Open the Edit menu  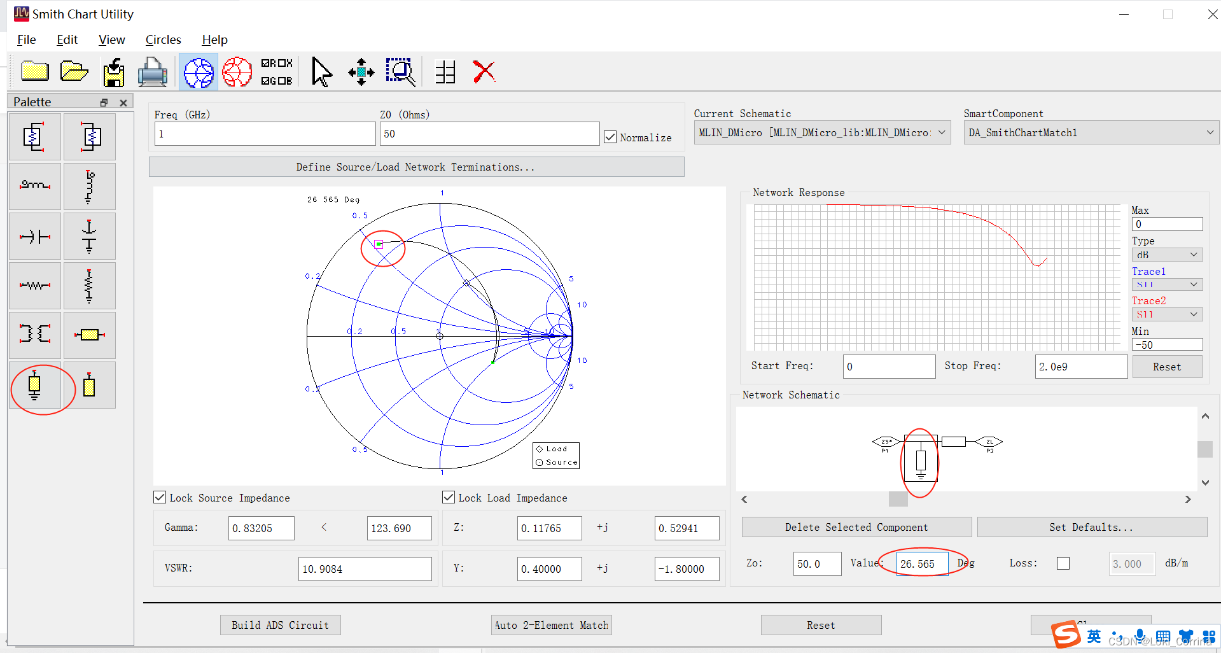pos(67,39)
